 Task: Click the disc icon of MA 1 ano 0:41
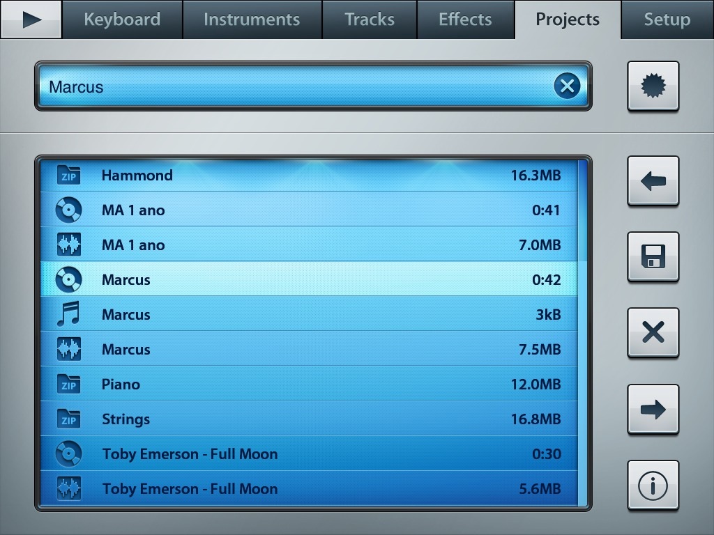click(69, 210)
